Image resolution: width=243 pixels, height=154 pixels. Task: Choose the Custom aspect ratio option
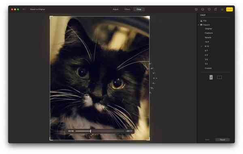(x=208, y=68)
